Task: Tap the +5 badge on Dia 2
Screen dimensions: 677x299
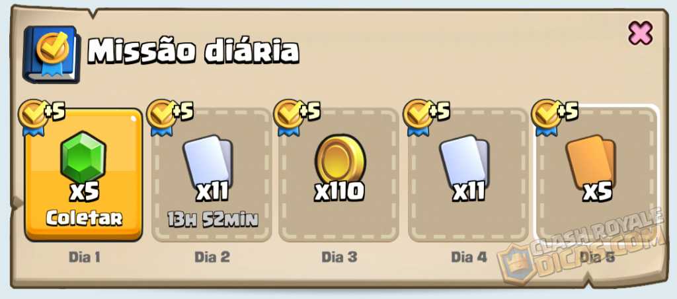Action: [170, 116]
